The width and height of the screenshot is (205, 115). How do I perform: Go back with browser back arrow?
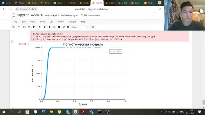(x=4, y=9)
